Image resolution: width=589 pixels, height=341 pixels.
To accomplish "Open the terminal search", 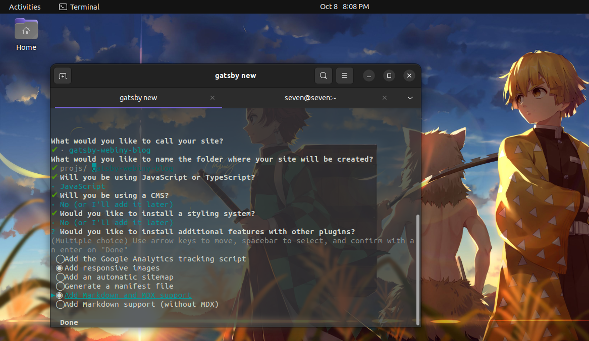I will coord(323,75).
